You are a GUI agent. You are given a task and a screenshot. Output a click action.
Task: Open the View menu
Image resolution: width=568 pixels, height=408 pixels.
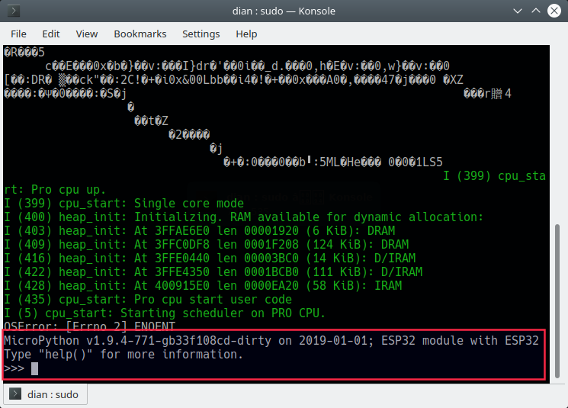click(x=87, y=34)
